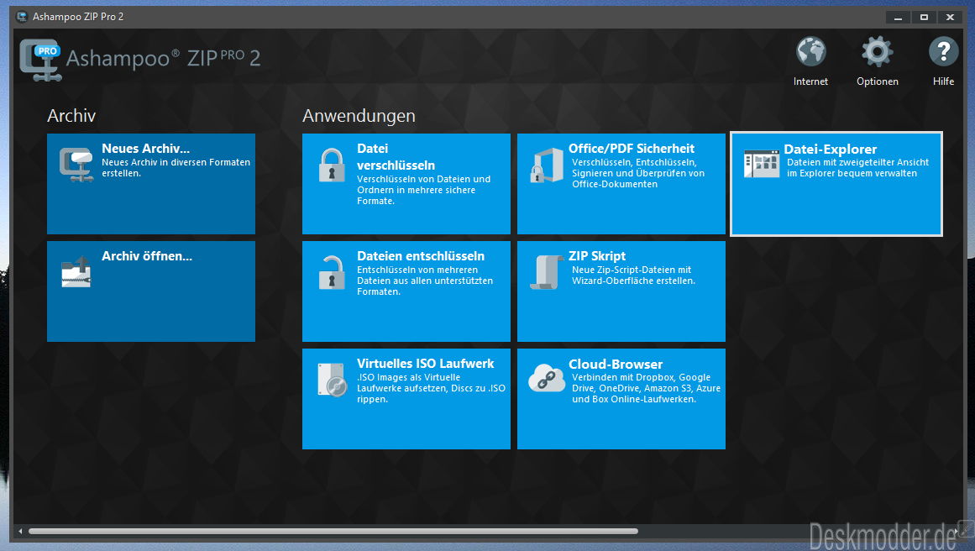Viewport: 975px width, 551px height.
Task: Click the "Optionen" label under the gear
Action: tap(878, 81)
